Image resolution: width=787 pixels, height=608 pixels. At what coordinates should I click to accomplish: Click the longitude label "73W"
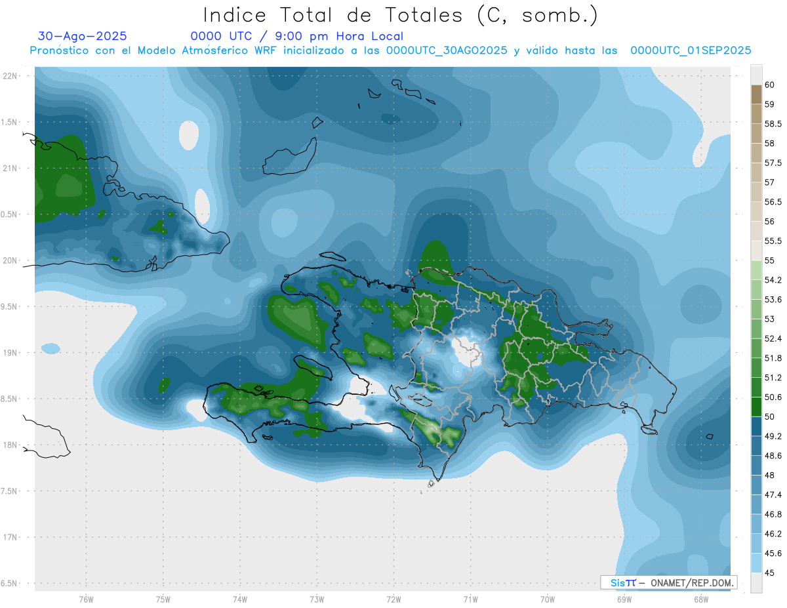click(317, 598)
